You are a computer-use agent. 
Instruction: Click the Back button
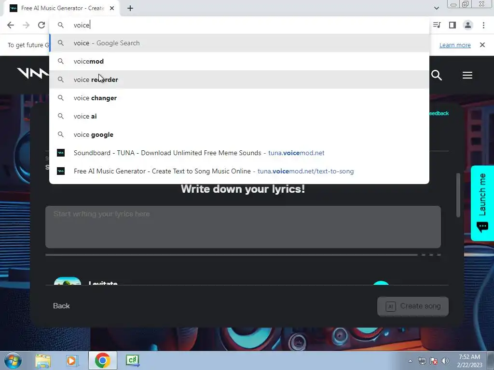click(61, 306)
